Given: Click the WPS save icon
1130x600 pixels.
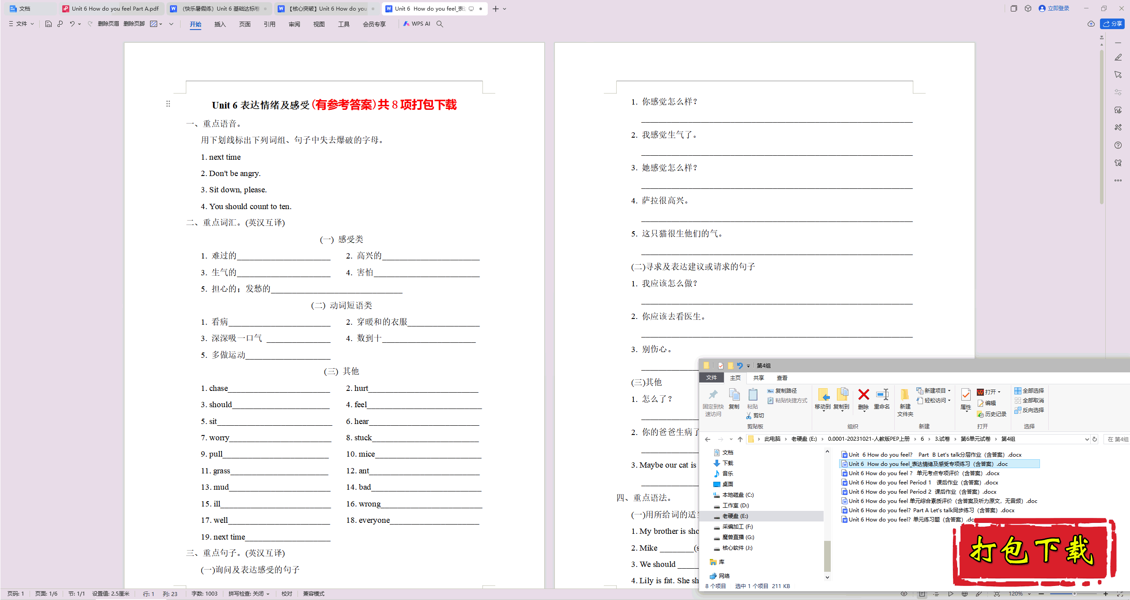Looking at the screenshot, I should coord(49,24).
